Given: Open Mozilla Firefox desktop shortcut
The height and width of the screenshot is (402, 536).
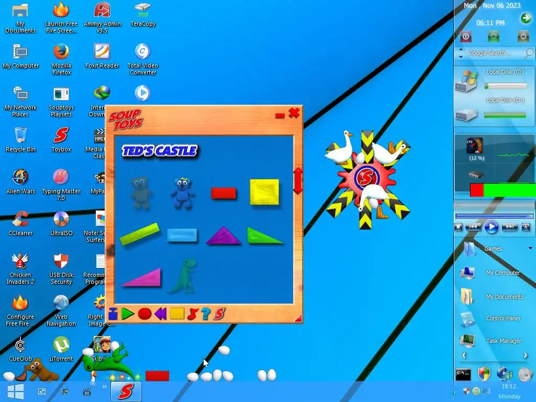Looking at the screenshot, I should coord(61,59).
